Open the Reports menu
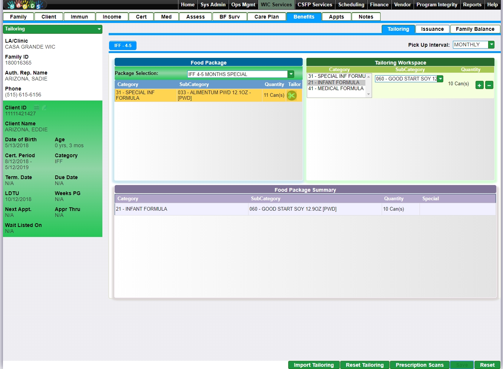The width and height of the screenshot is (503, 369). click(x=472, y=4)
